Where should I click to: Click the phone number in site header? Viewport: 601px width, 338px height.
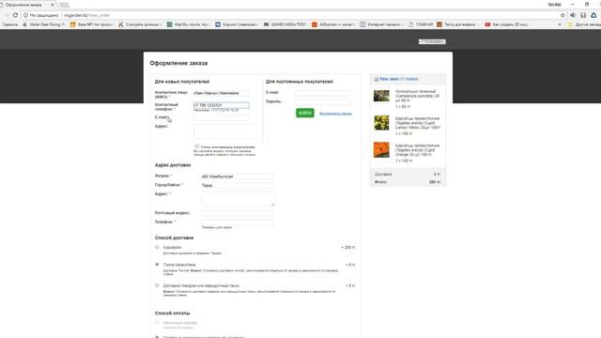[x=432, y=41]
